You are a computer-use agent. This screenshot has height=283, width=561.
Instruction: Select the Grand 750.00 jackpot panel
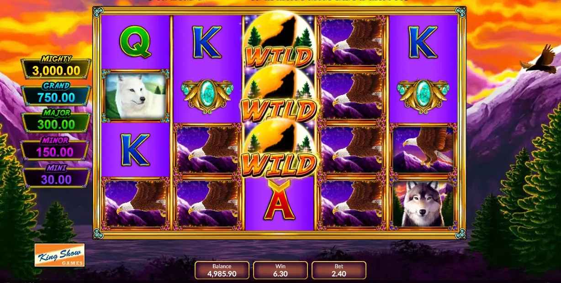coord(56,95)
